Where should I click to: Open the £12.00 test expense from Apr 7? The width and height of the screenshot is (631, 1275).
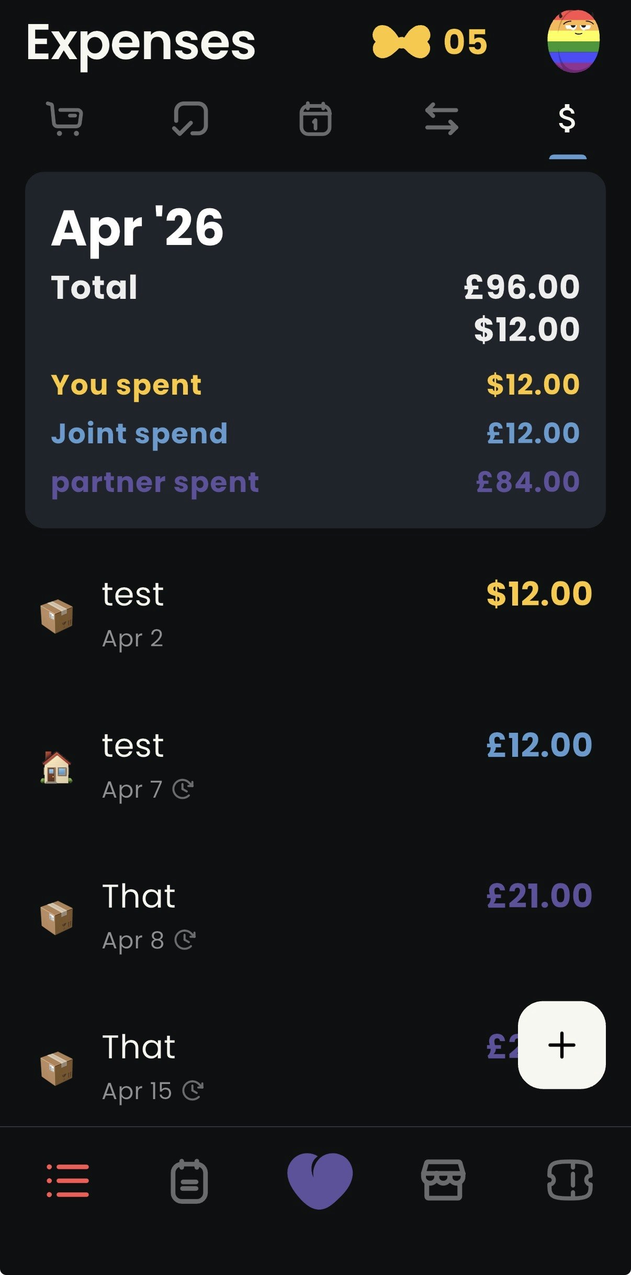coord(315,766)
